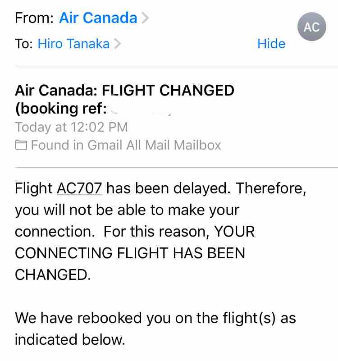The image size is (338, 361).
Task: Click the Today at 12:02 PM timestamp
Action: tap(71, 127)
